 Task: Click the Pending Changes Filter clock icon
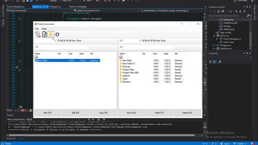click(231, 11)
